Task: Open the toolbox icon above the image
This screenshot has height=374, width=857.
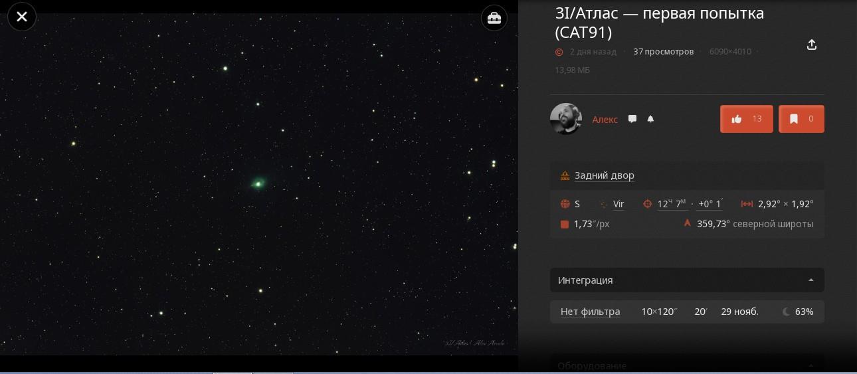Action: 494,18
